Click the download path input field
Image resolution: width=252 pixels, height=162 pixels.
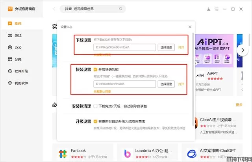pyautogui.click(x=125, y=47)
